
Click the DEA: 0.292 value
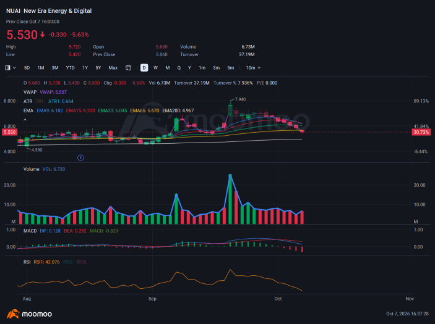[75, 231]
